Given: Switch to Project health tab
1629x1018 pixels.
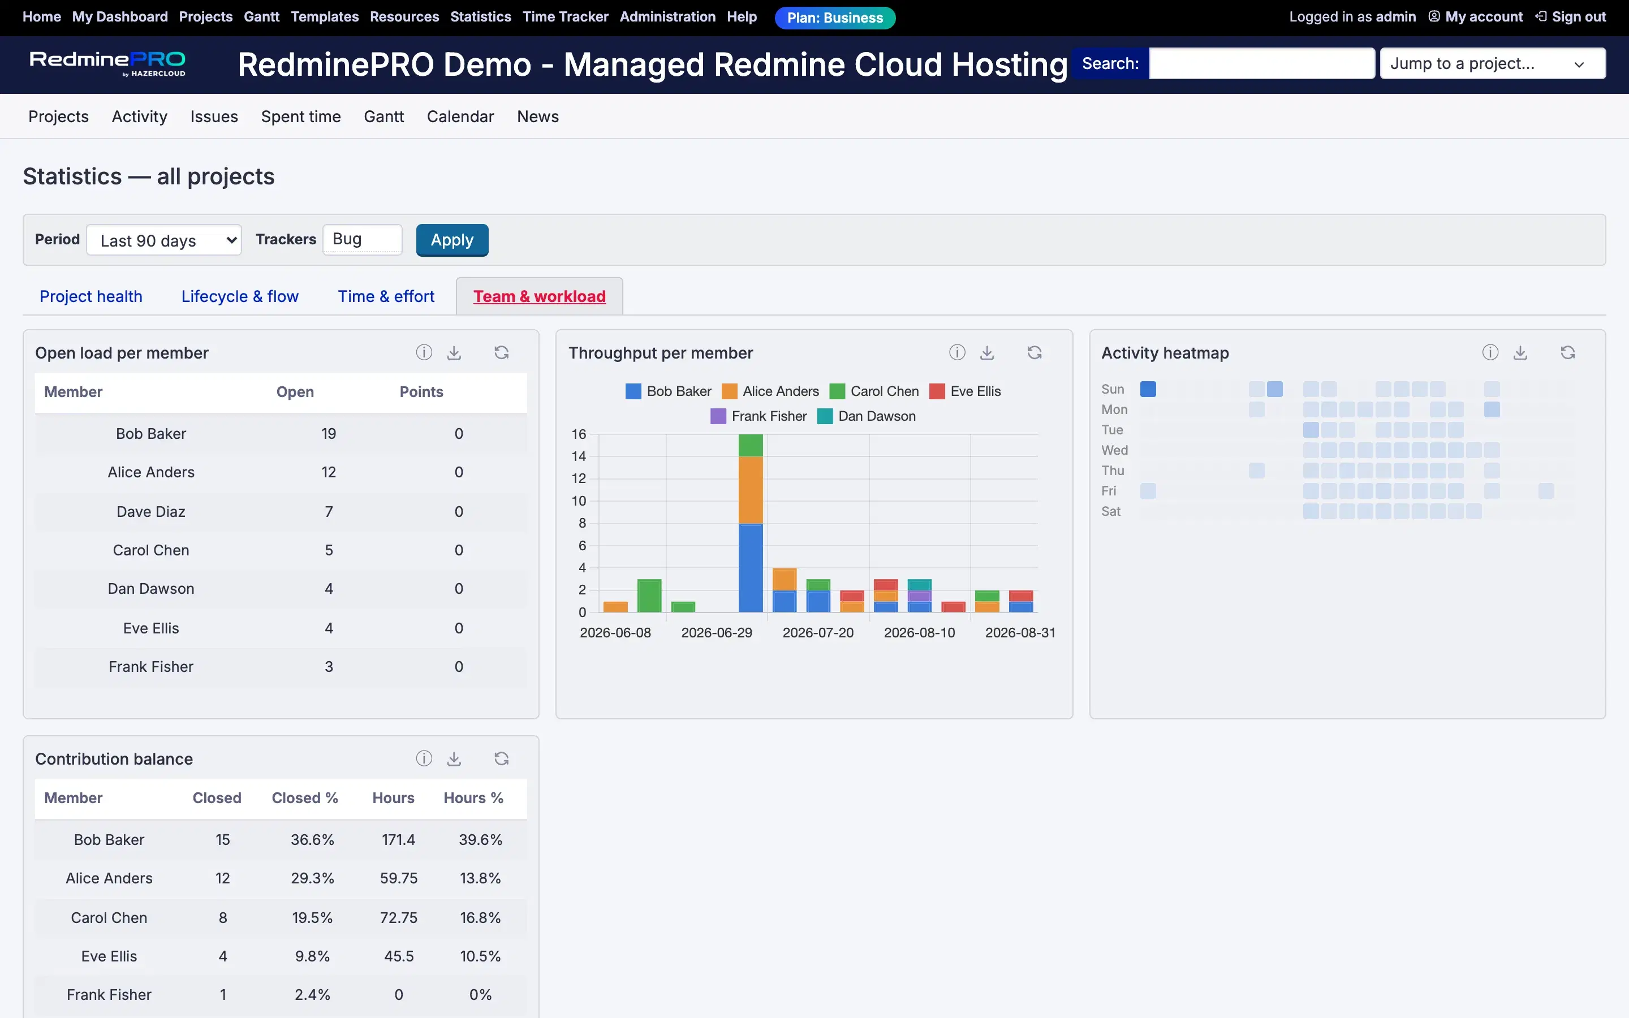Looking at the screenshot, I should tap(91, 296).
